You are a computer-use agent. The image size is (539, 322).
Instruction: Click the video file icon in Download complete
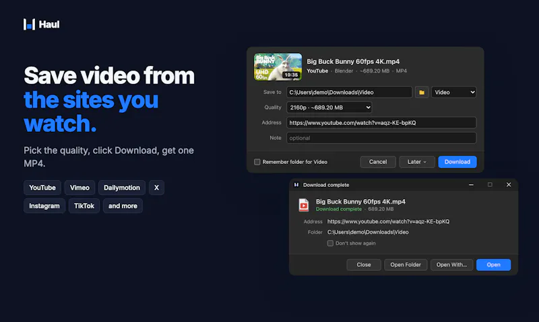pos(304,205)
